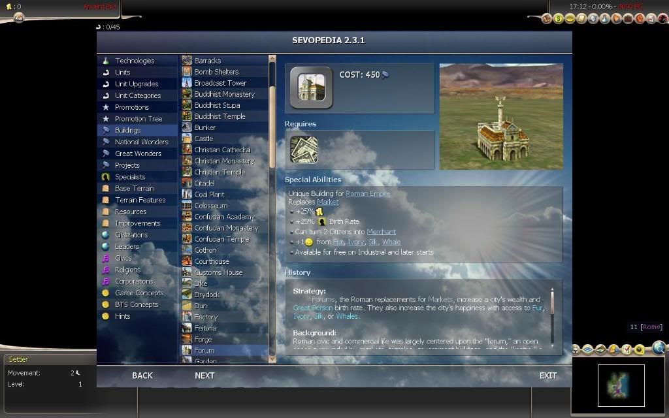Image resolution: width=669 pixels, height=418 pixels.
Task: Select Drydock in the building list
Action: [225, 295]
